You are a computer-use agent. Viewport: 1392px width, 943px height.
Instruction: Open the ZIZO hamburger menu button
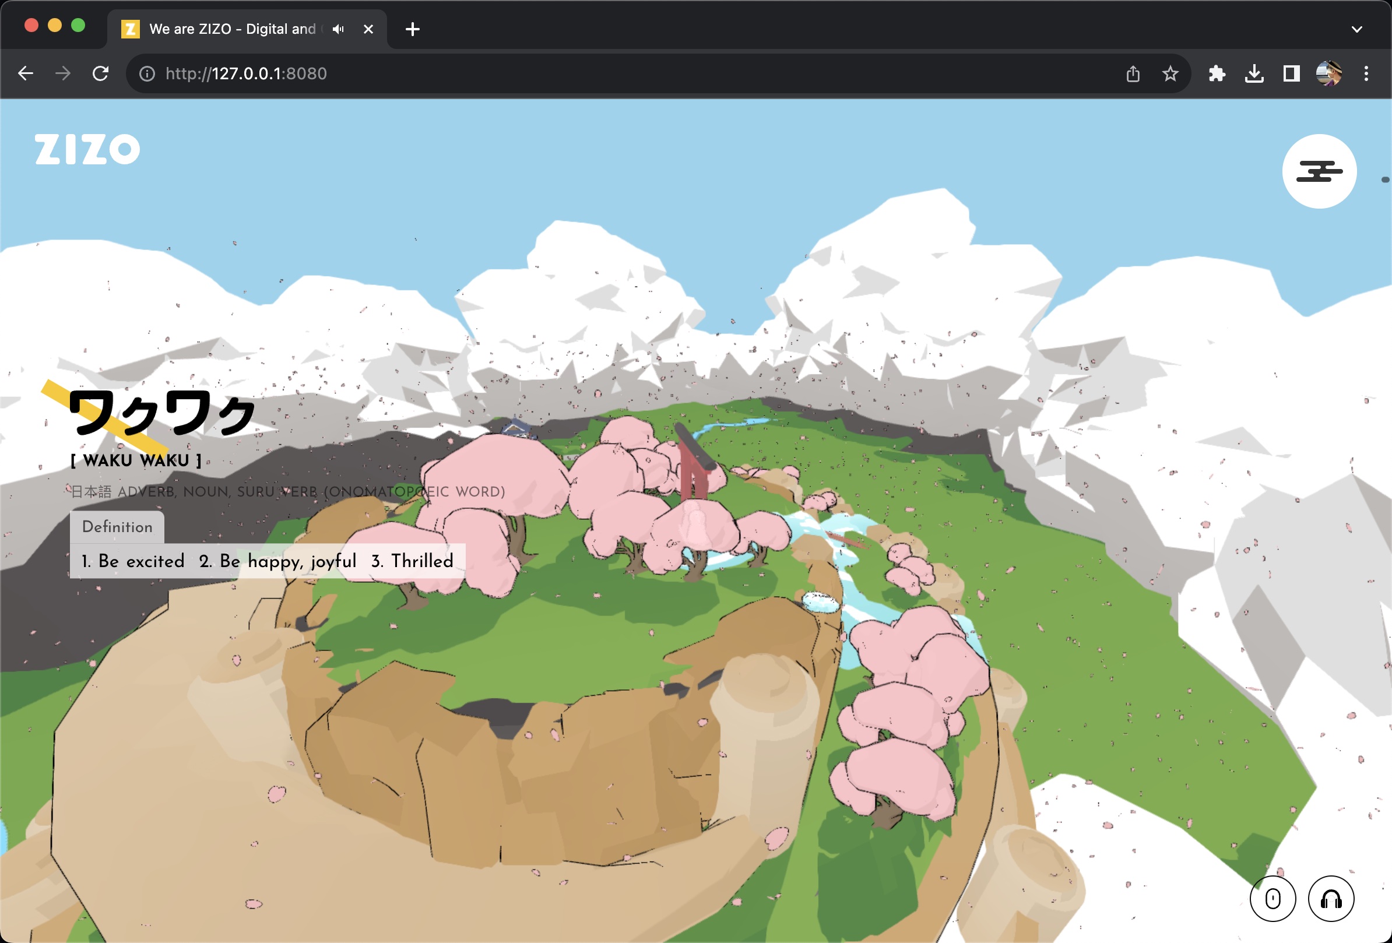[1319, 171]
